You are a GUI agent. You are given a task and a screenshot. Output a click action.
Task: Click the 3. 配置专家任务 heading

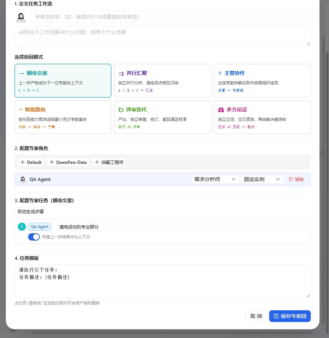click(x=44, y=200)
